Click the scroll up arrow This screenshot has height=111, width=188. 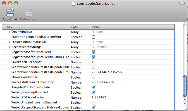tap(185, 99)
